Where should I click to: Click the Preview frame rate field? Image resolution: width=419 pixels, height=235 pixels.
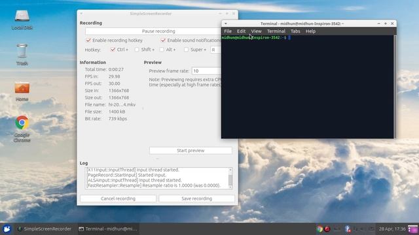pos(207,71)
